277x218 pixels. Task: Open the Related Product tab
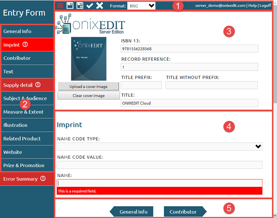pos(28,139)
